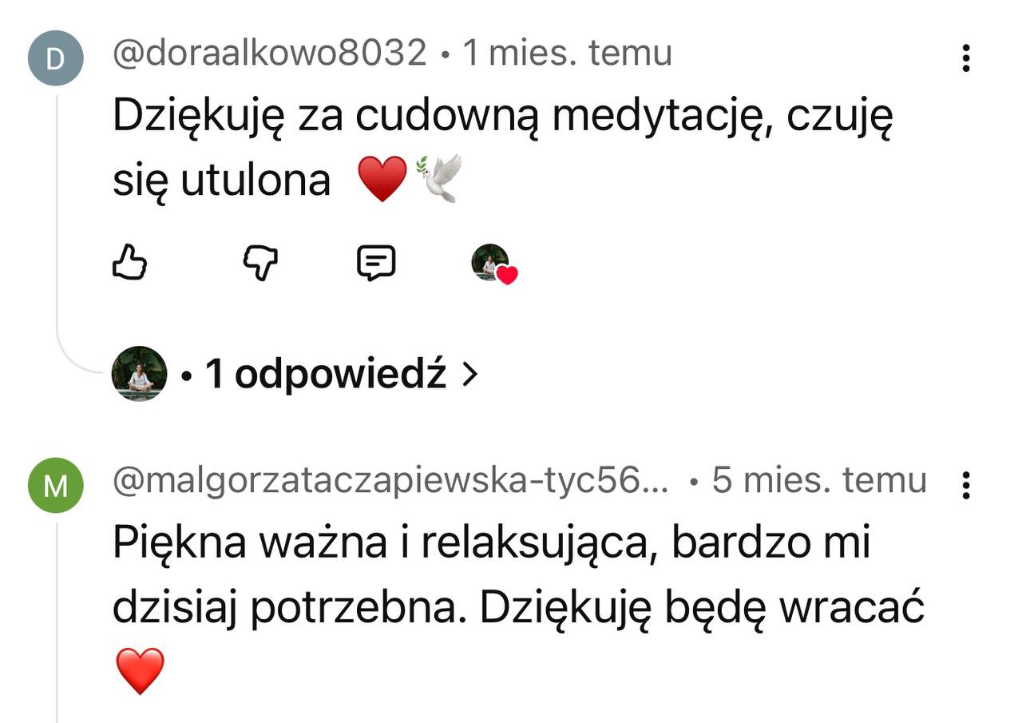This screenshot has height=723, width=1022.
Task: Open options menu for doraalkowo8032 comment
Action: 966,58
